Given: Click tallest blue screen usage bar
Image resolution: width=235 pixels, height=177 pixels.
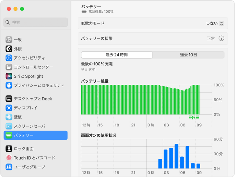Looking at the screenshot, I should tap(176, 156).
